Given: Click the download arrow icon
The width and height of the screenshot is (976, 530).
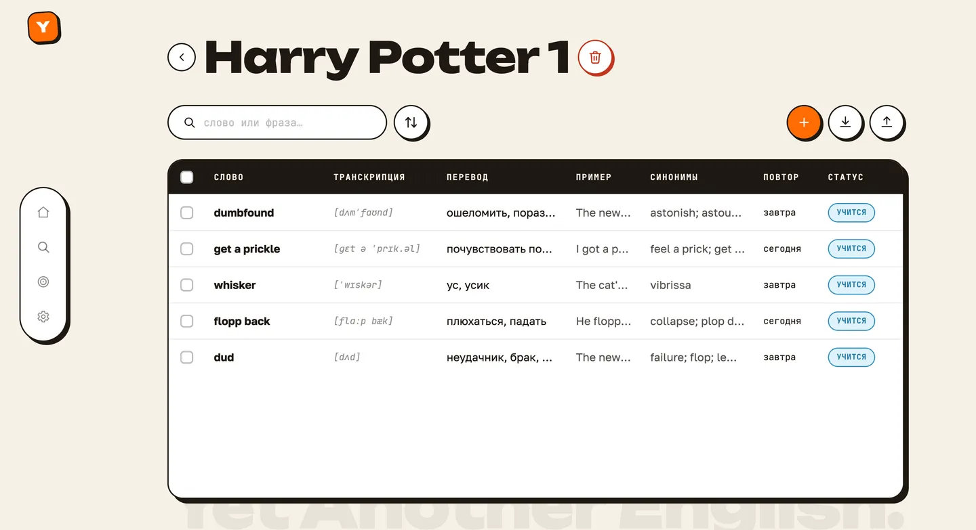Looking at the screenshot, I should point(845,123).
